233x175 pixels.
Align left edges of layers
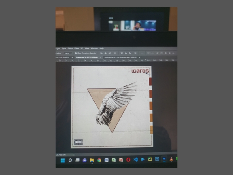[101, 53]
